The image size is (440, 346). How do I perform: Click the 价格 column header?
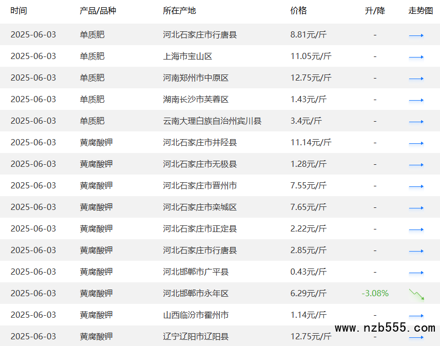(298, 11)
